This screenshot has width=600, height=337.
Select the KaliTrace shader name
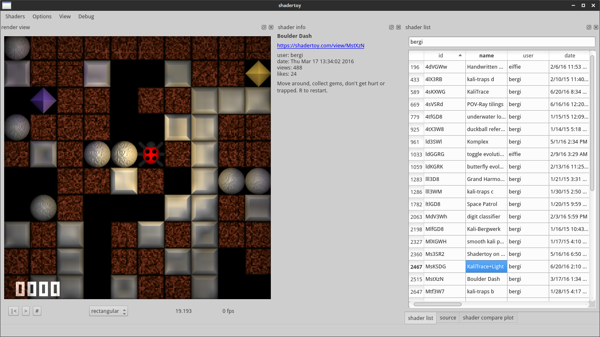[486, 92]
